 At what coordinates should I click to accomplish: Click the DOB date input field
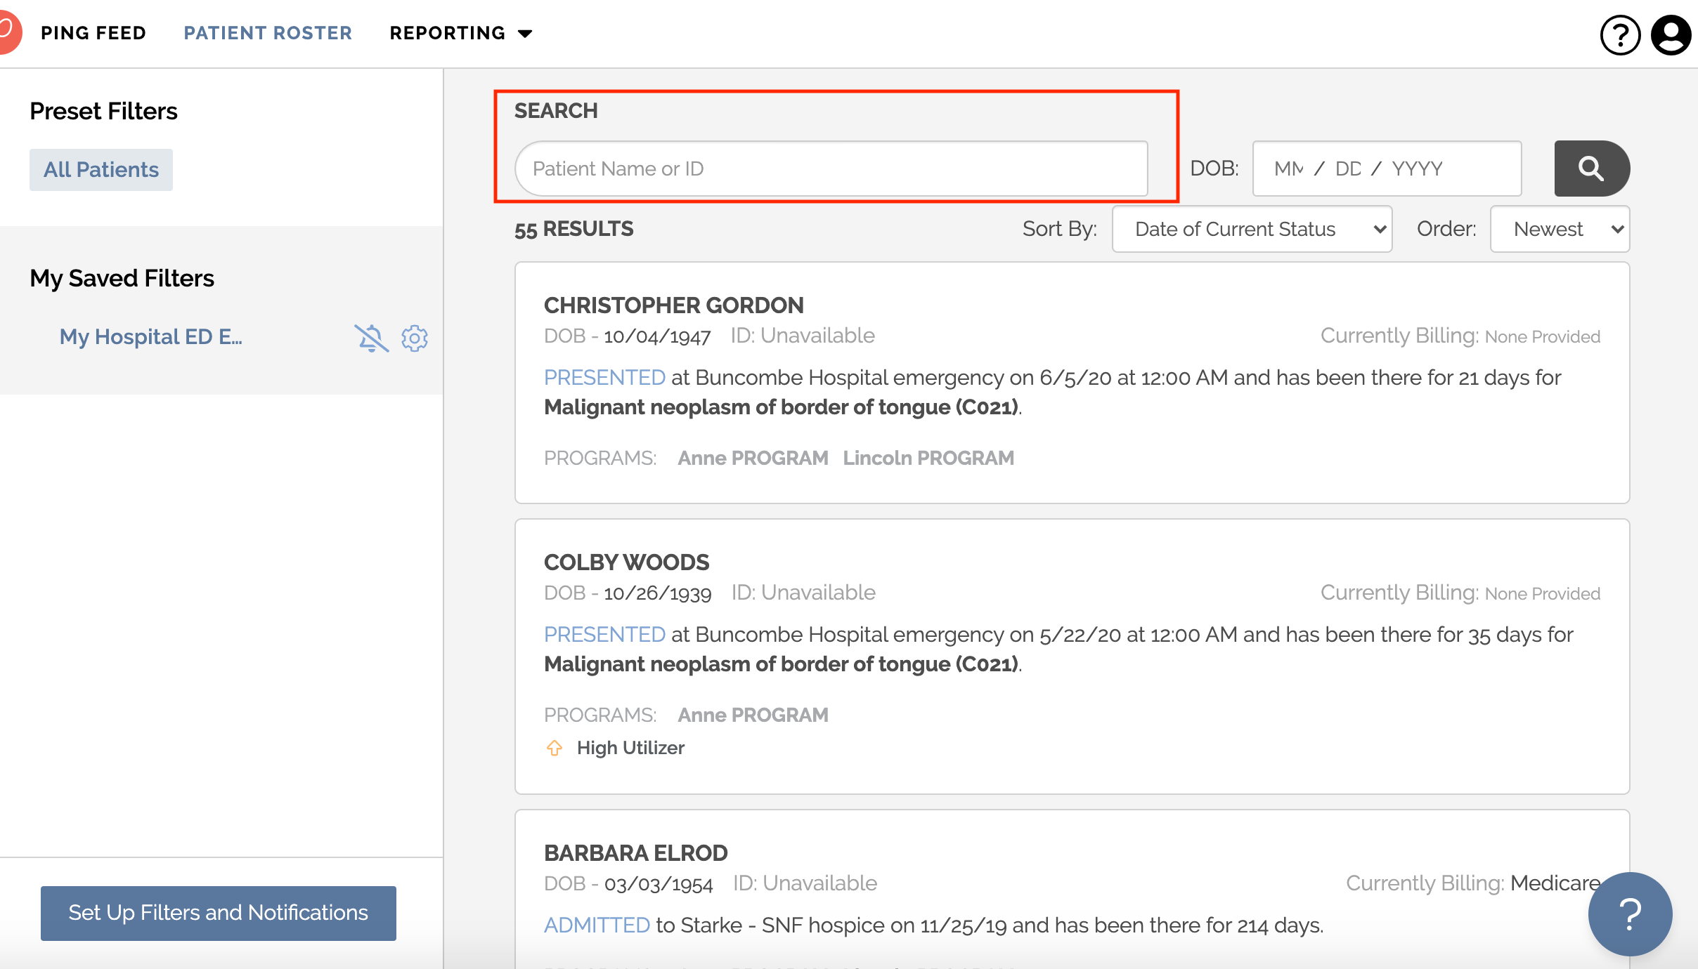tap(1386, 169)
